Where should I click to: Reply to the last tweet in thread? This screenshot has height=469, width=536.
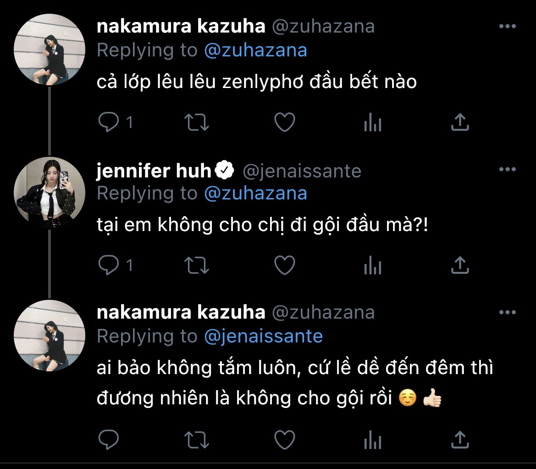pyautogui.click(x=109, y=441)
